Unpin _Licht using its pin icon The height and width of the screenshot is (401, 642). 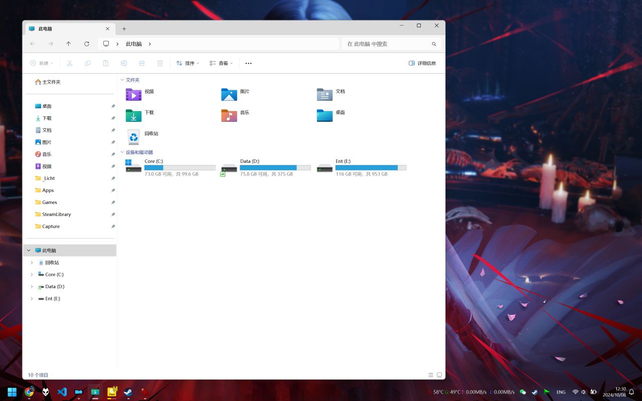[113, 178]
